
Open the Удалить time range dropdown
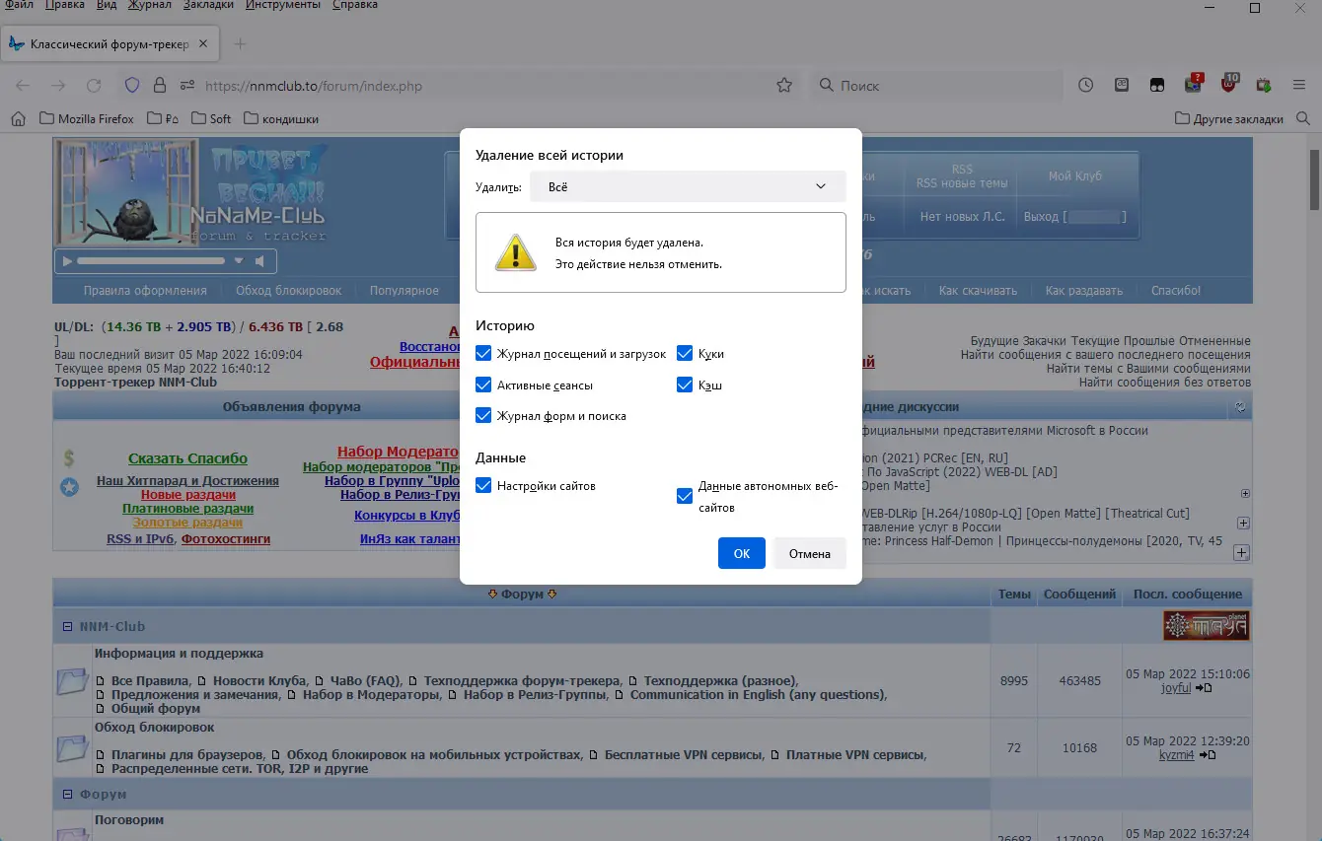[688, 186]
